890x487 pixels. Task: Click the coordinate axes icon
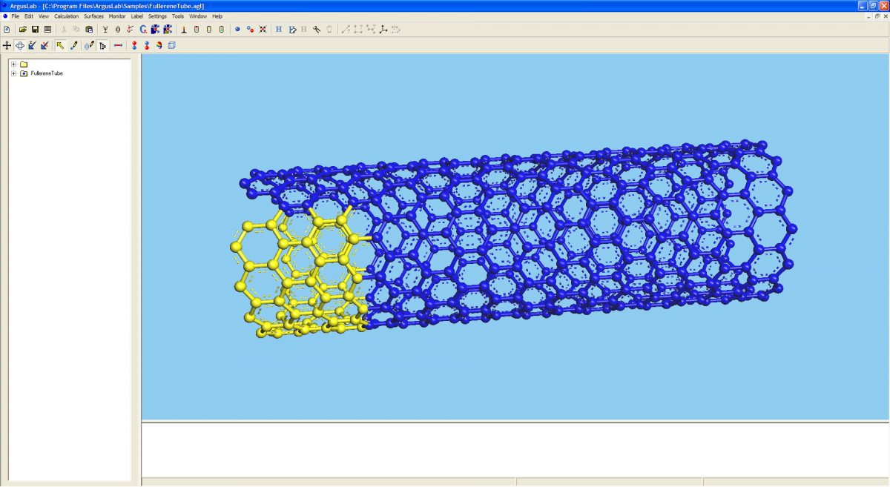point(383,30)
